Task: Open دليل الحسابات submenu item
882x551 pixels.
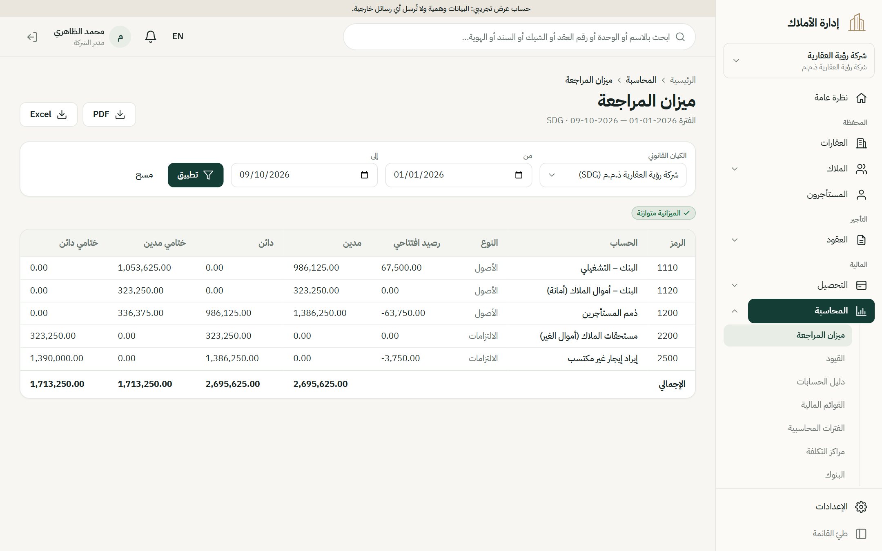Action: click(x=788, y=382)
